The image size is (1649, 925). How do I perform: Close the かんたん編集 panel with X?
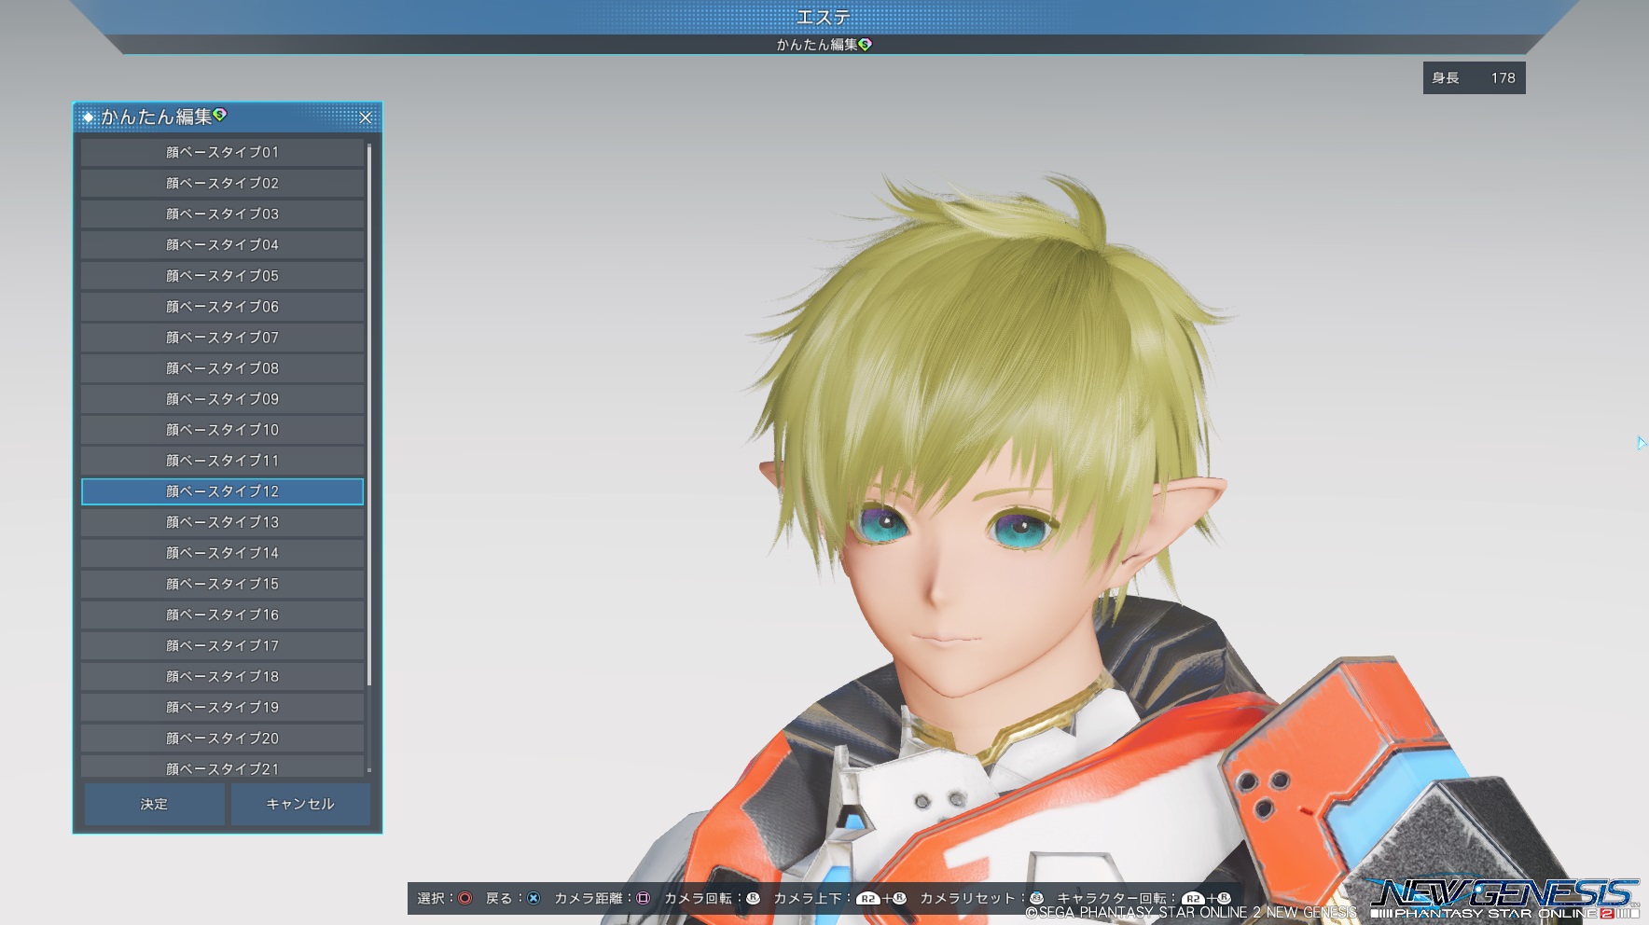[366, 117]
